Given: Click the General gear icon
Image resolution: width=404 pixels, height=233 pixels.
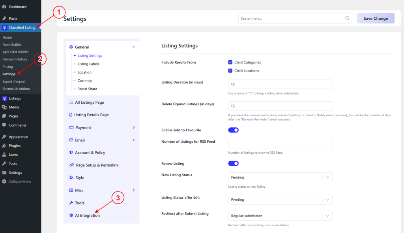Looking at the screenshot, I should 71,47.
